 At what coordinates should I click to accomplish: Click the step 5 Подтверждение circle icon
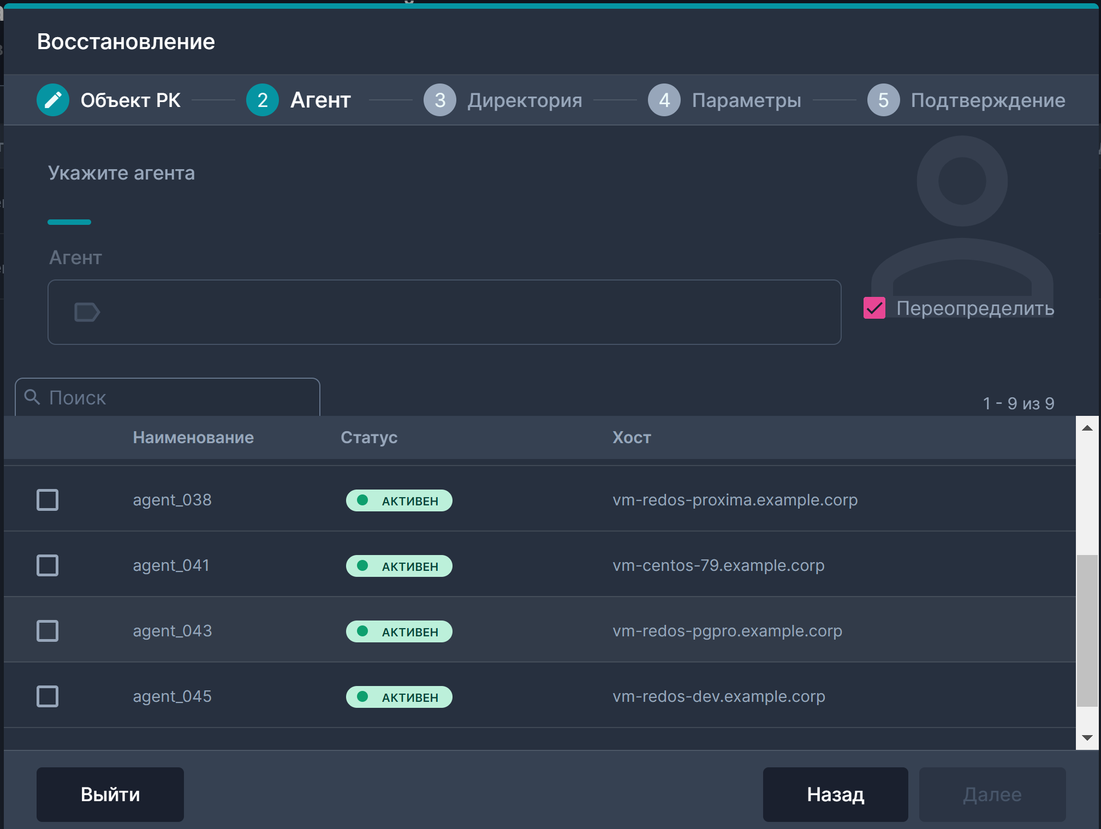tap(883, 100)
